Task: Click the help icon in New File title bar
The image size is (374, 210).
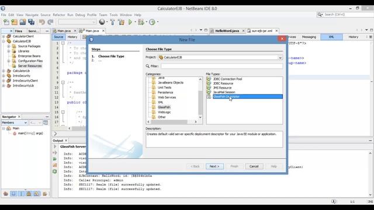Action: [x=91, y=40]
